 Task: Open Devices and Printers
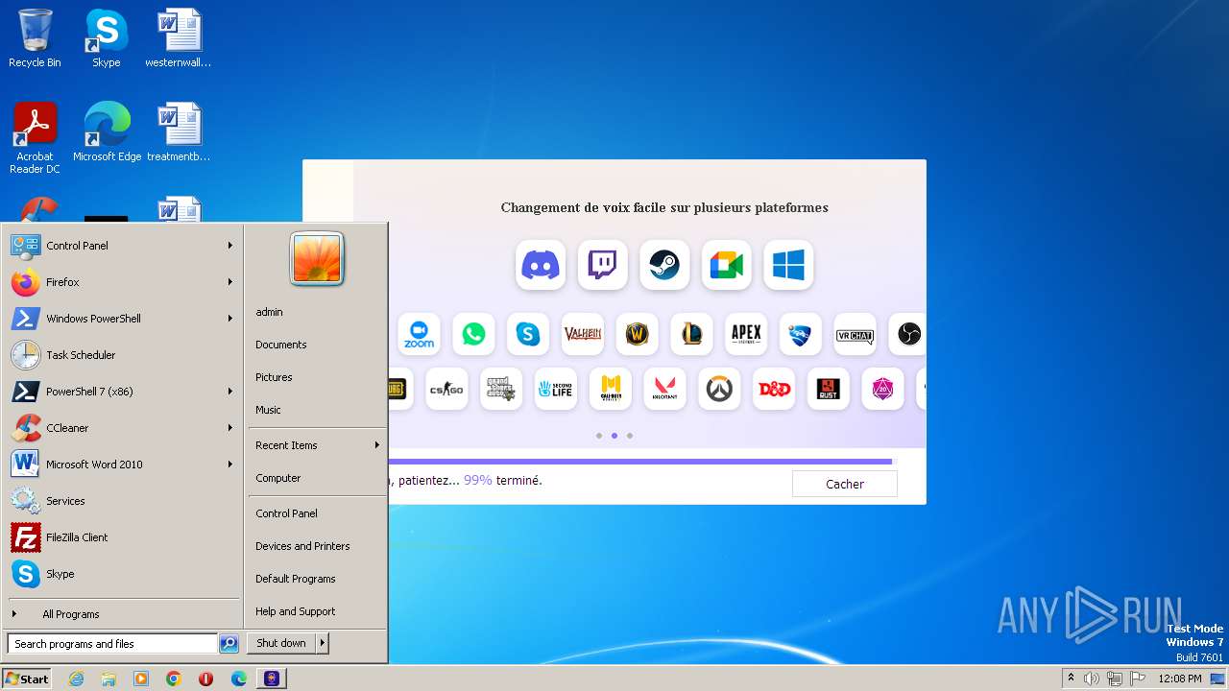pos(302,546)
